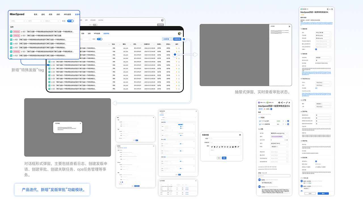
Task: Open the more options ellipsis in the task detail panel
Action: click(284, 103)
